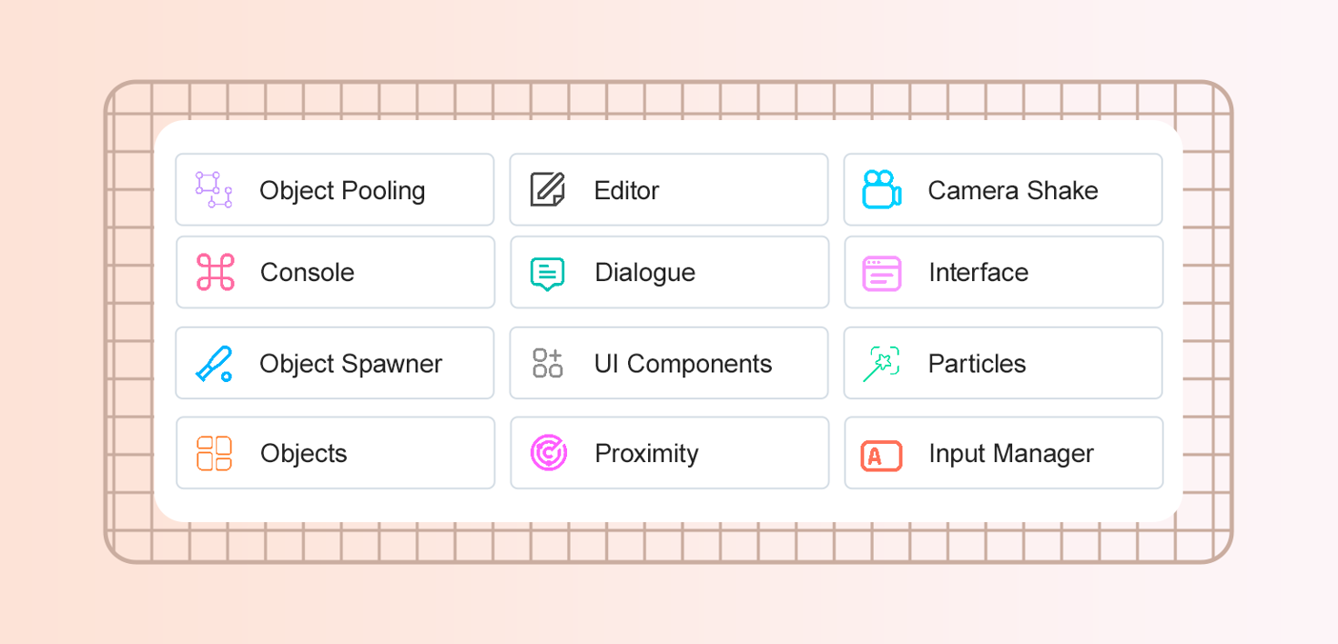Screen dimensions: 1338x644
Task: Open the Camera Shake label
Action: (1013, 191)
